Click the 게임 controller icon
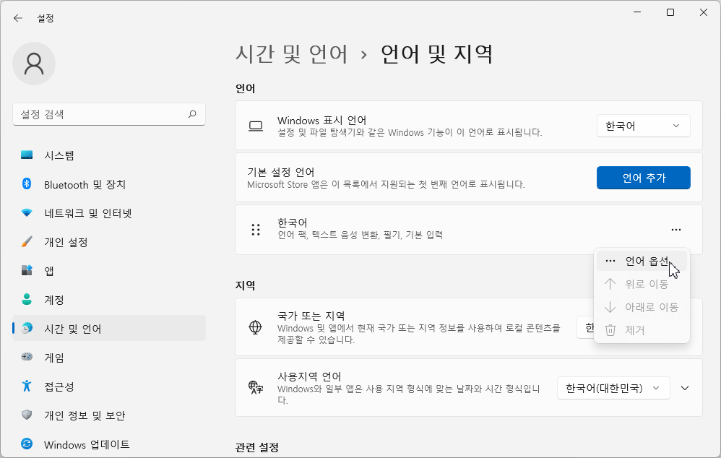Viewport: 721px width, 458px height. point(27,357)
